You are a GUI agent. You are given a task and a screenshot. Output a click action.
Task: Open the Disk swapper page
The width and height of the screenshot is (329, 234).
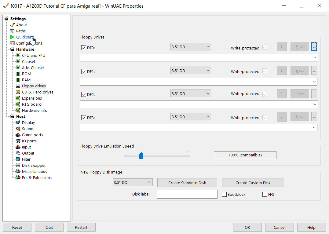pyautogui.click(x=34, y=165)
